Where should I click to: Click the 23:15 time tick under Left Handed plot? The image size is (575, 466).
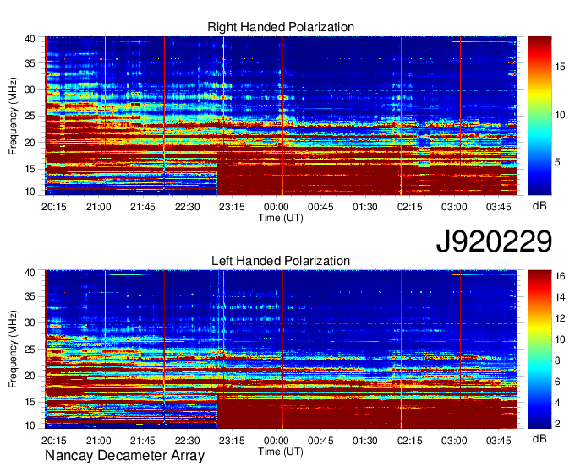coord(232,441)
